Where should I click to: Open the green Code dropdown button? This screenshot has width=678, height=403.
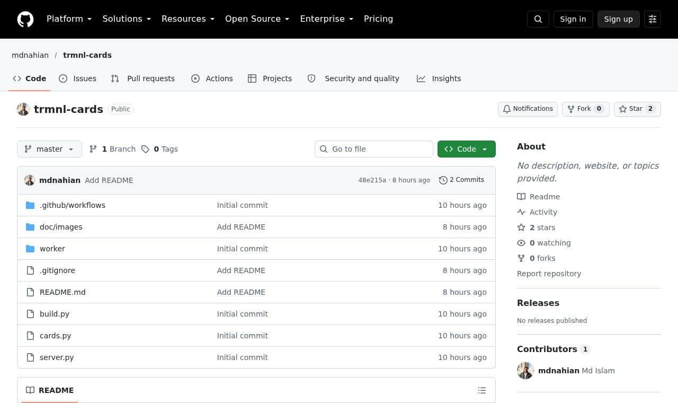click(467, 149)
